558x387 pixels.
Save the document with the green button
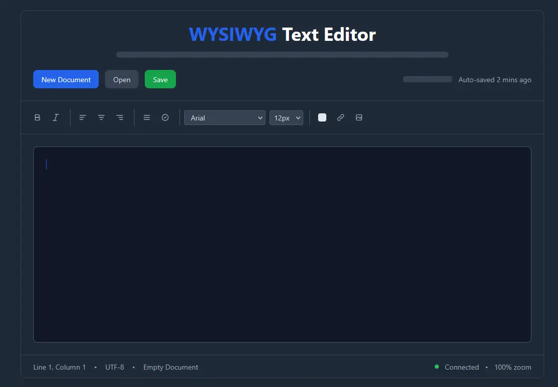tap(160, 80)
